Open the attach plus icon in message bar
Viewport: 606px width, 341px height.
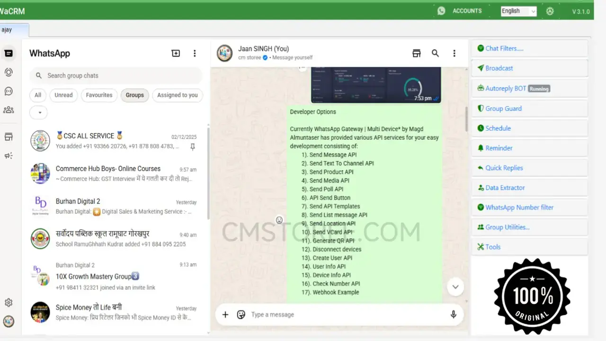click(225, 314)
